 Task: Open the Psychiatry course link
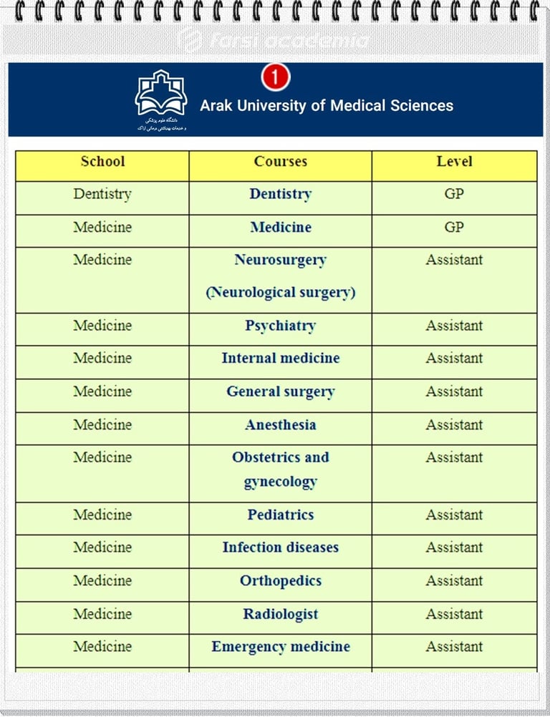pos(280,326)
